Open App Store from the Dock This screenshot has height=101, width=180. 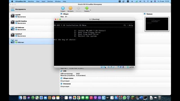[116, 98]
